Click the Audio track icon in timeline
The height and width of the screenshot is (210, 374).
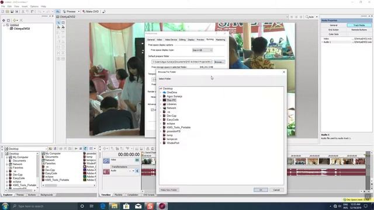(x=106, y=171)
